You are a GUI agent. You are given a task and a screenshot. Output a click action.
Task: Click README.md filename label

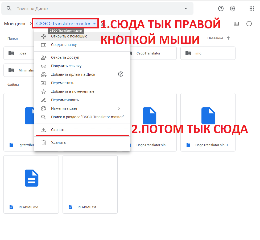tap(28, 207)
